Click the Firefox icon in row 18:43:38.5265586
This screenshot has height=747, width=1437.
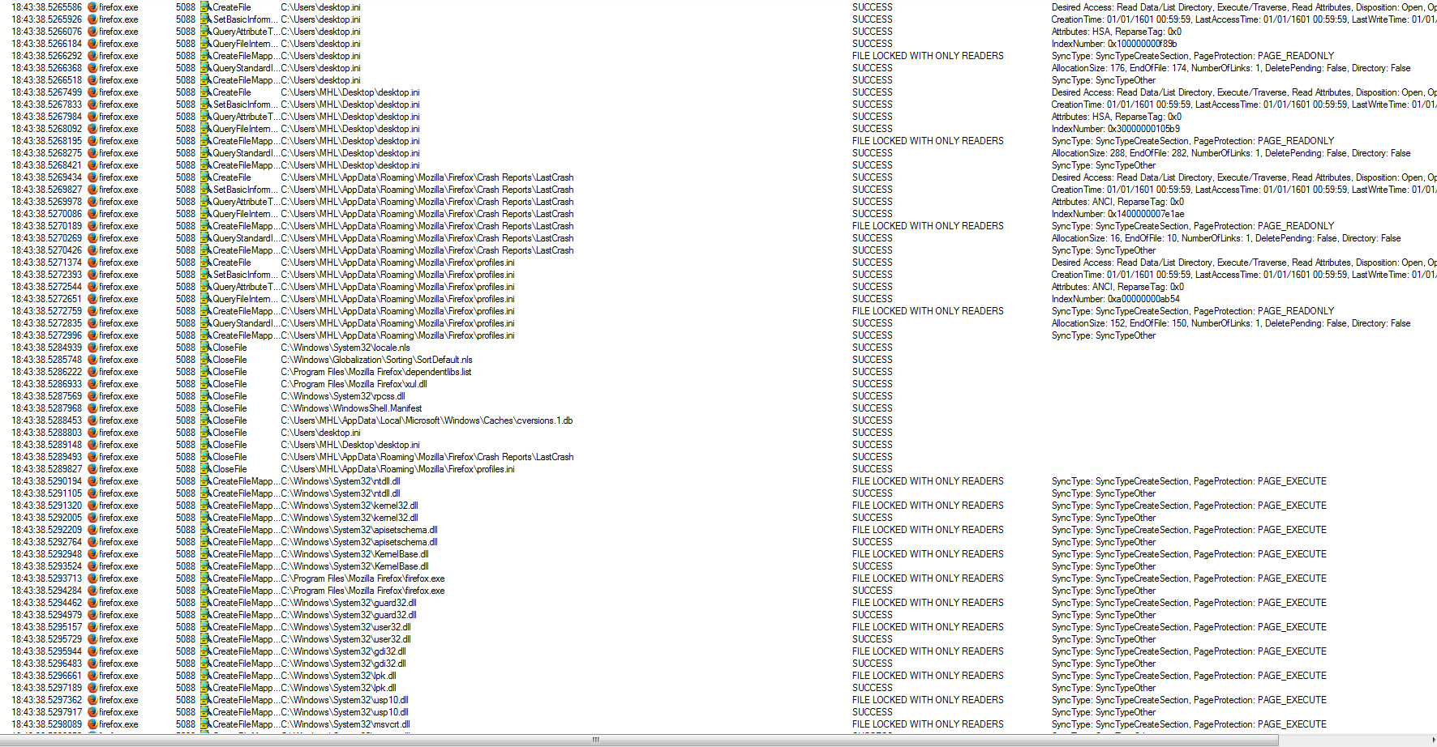tap(92, 7)
